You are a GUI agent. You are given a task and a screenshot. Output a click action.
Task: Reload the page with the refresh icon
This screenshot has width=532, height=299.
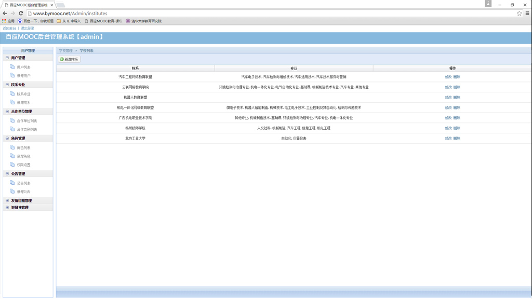tap(21, 13)
